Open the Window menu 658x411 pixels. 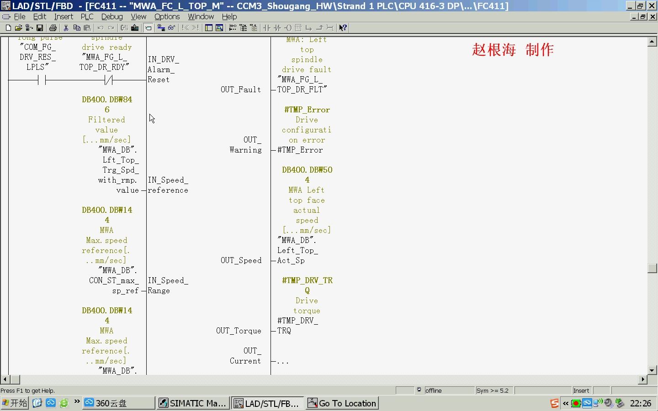coord(201,16)
